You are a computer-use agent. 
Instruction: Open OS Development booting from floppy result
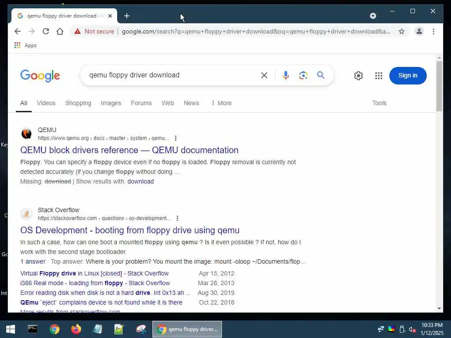pos(130,230)
